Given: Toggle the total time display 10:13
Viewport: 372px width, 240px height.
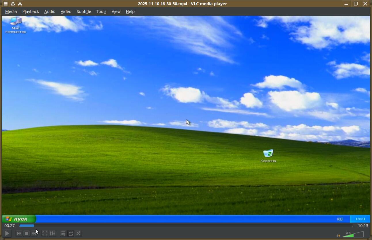Looking at the screenshot, I should click(363, 226).
